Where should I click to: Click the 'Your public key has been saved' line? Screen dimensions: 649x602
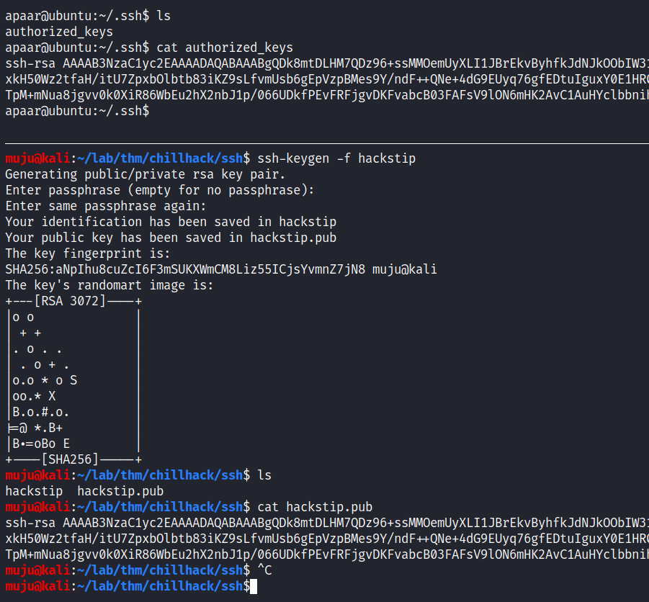click(171, 238)
